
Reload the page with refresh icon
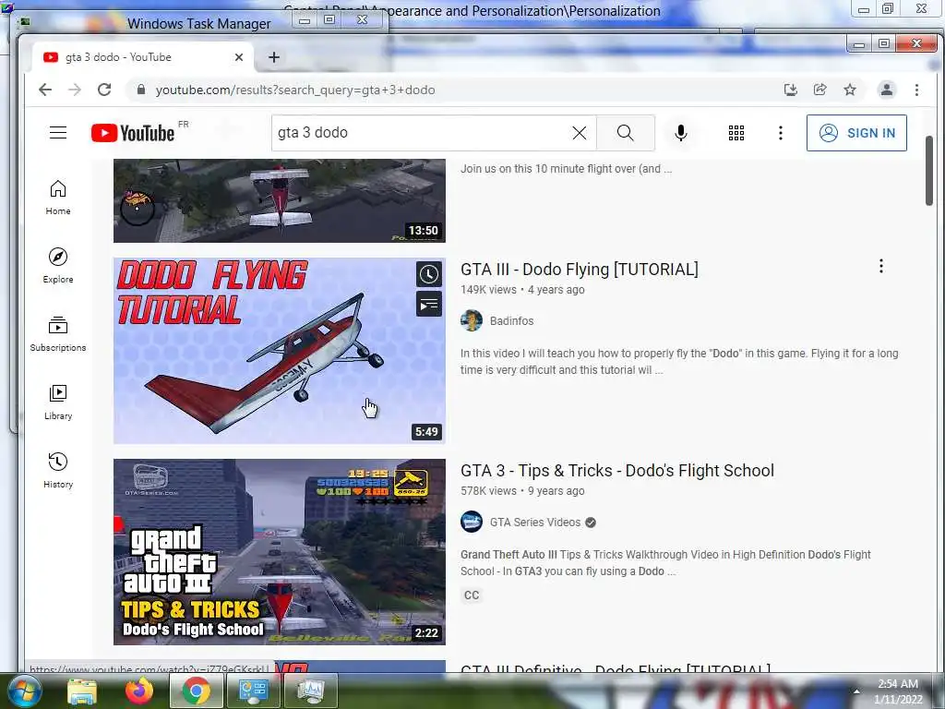coord(104,90)
